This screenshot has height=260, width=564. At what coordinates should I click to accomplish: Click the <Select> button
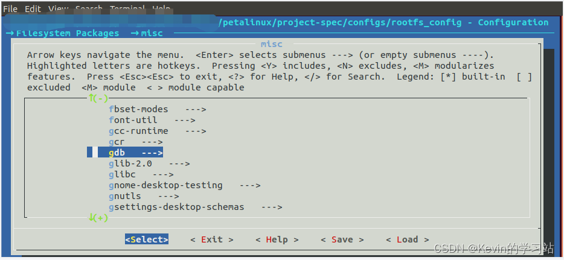[147, 239]
